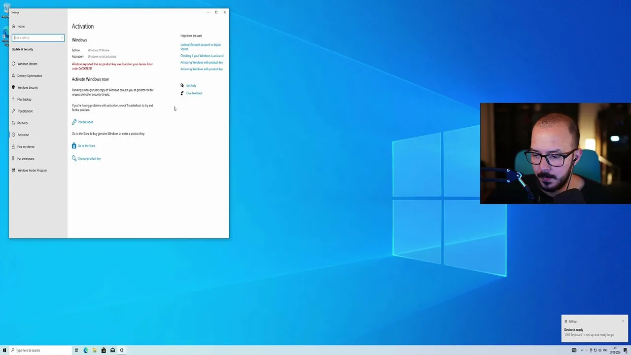
Task: Click the network icon in the system tray
Action: (x=595, y=351)
